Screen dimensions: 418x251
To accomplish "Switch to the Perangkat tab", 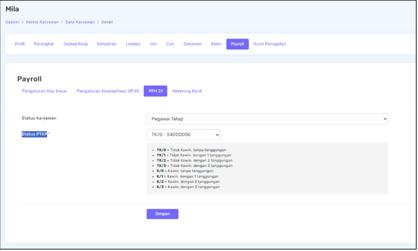I will click(44, 44).
